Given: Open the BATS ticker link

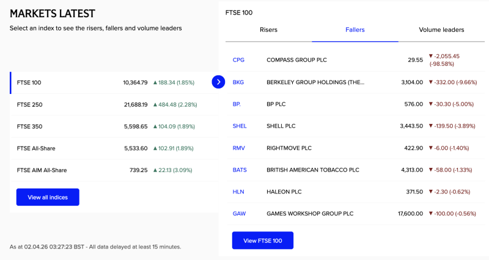Looking at the screenshot, I should click(x=240, y=170).
